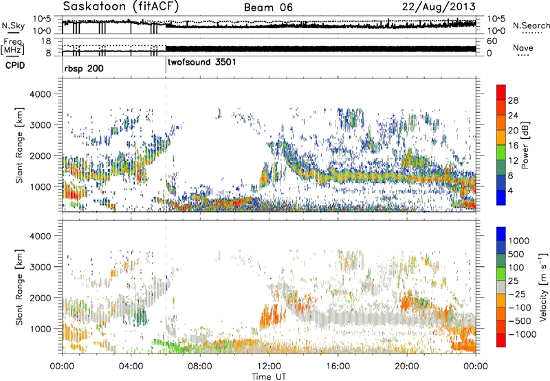This screenshot has width=550, height=381.
Task: Click the "Nave" legend label
Action: click(523, 47)
